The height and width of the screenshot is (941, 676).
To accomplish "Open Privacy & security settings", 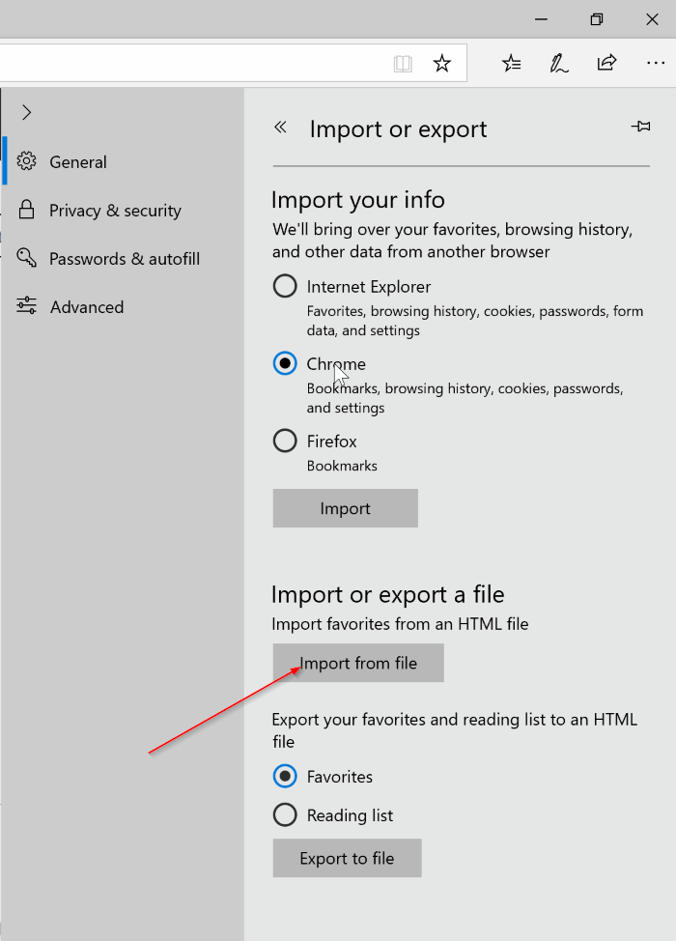I will click(123, 210).
